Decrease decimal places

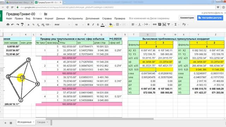coord(38,25)
